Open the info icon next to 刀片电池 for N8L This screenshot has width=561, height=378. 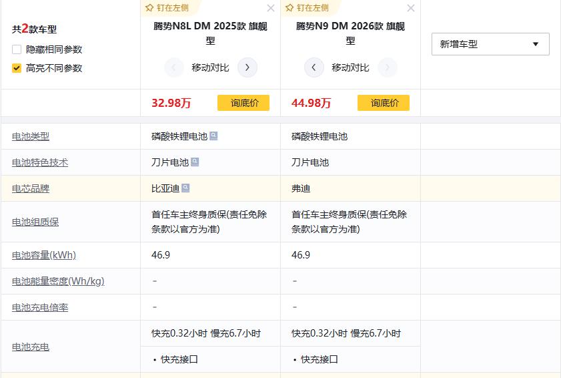click(195, 162)
